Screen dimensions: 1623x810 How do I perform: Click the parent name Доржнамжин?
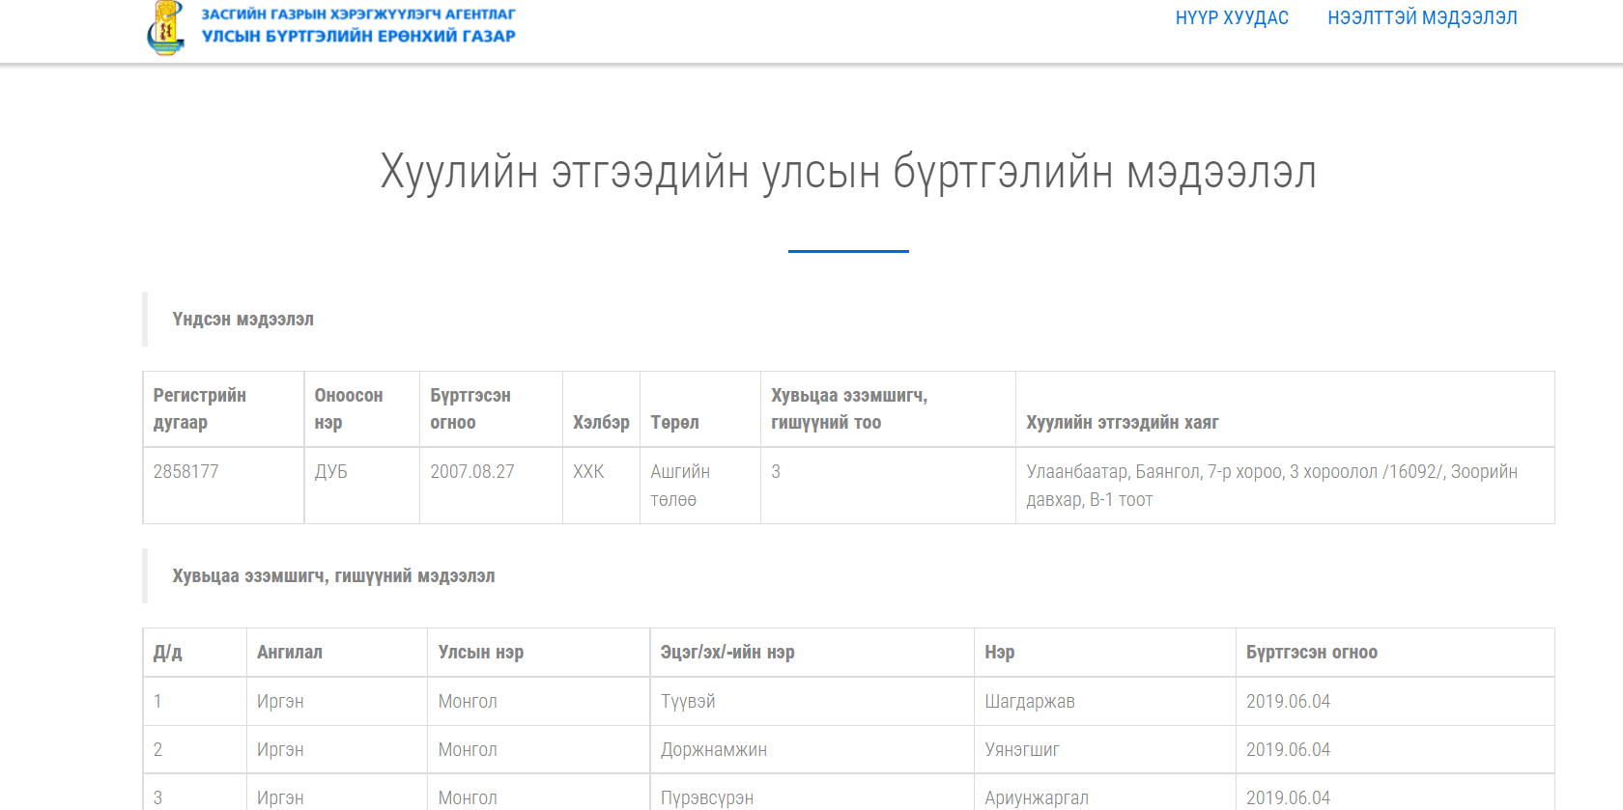[713, 750]
